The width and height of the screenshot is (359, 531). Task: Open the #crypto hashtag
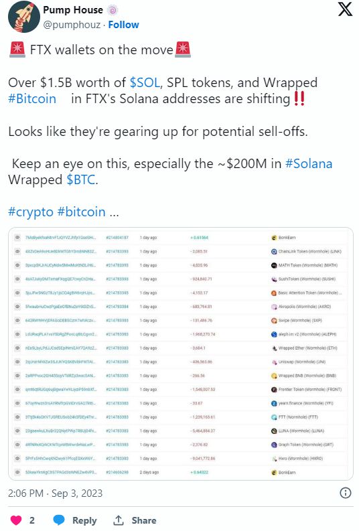click(x=31, y=212)
